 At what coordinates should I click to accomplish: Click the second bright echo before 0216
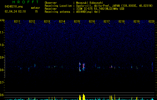[x=84, y=67]
